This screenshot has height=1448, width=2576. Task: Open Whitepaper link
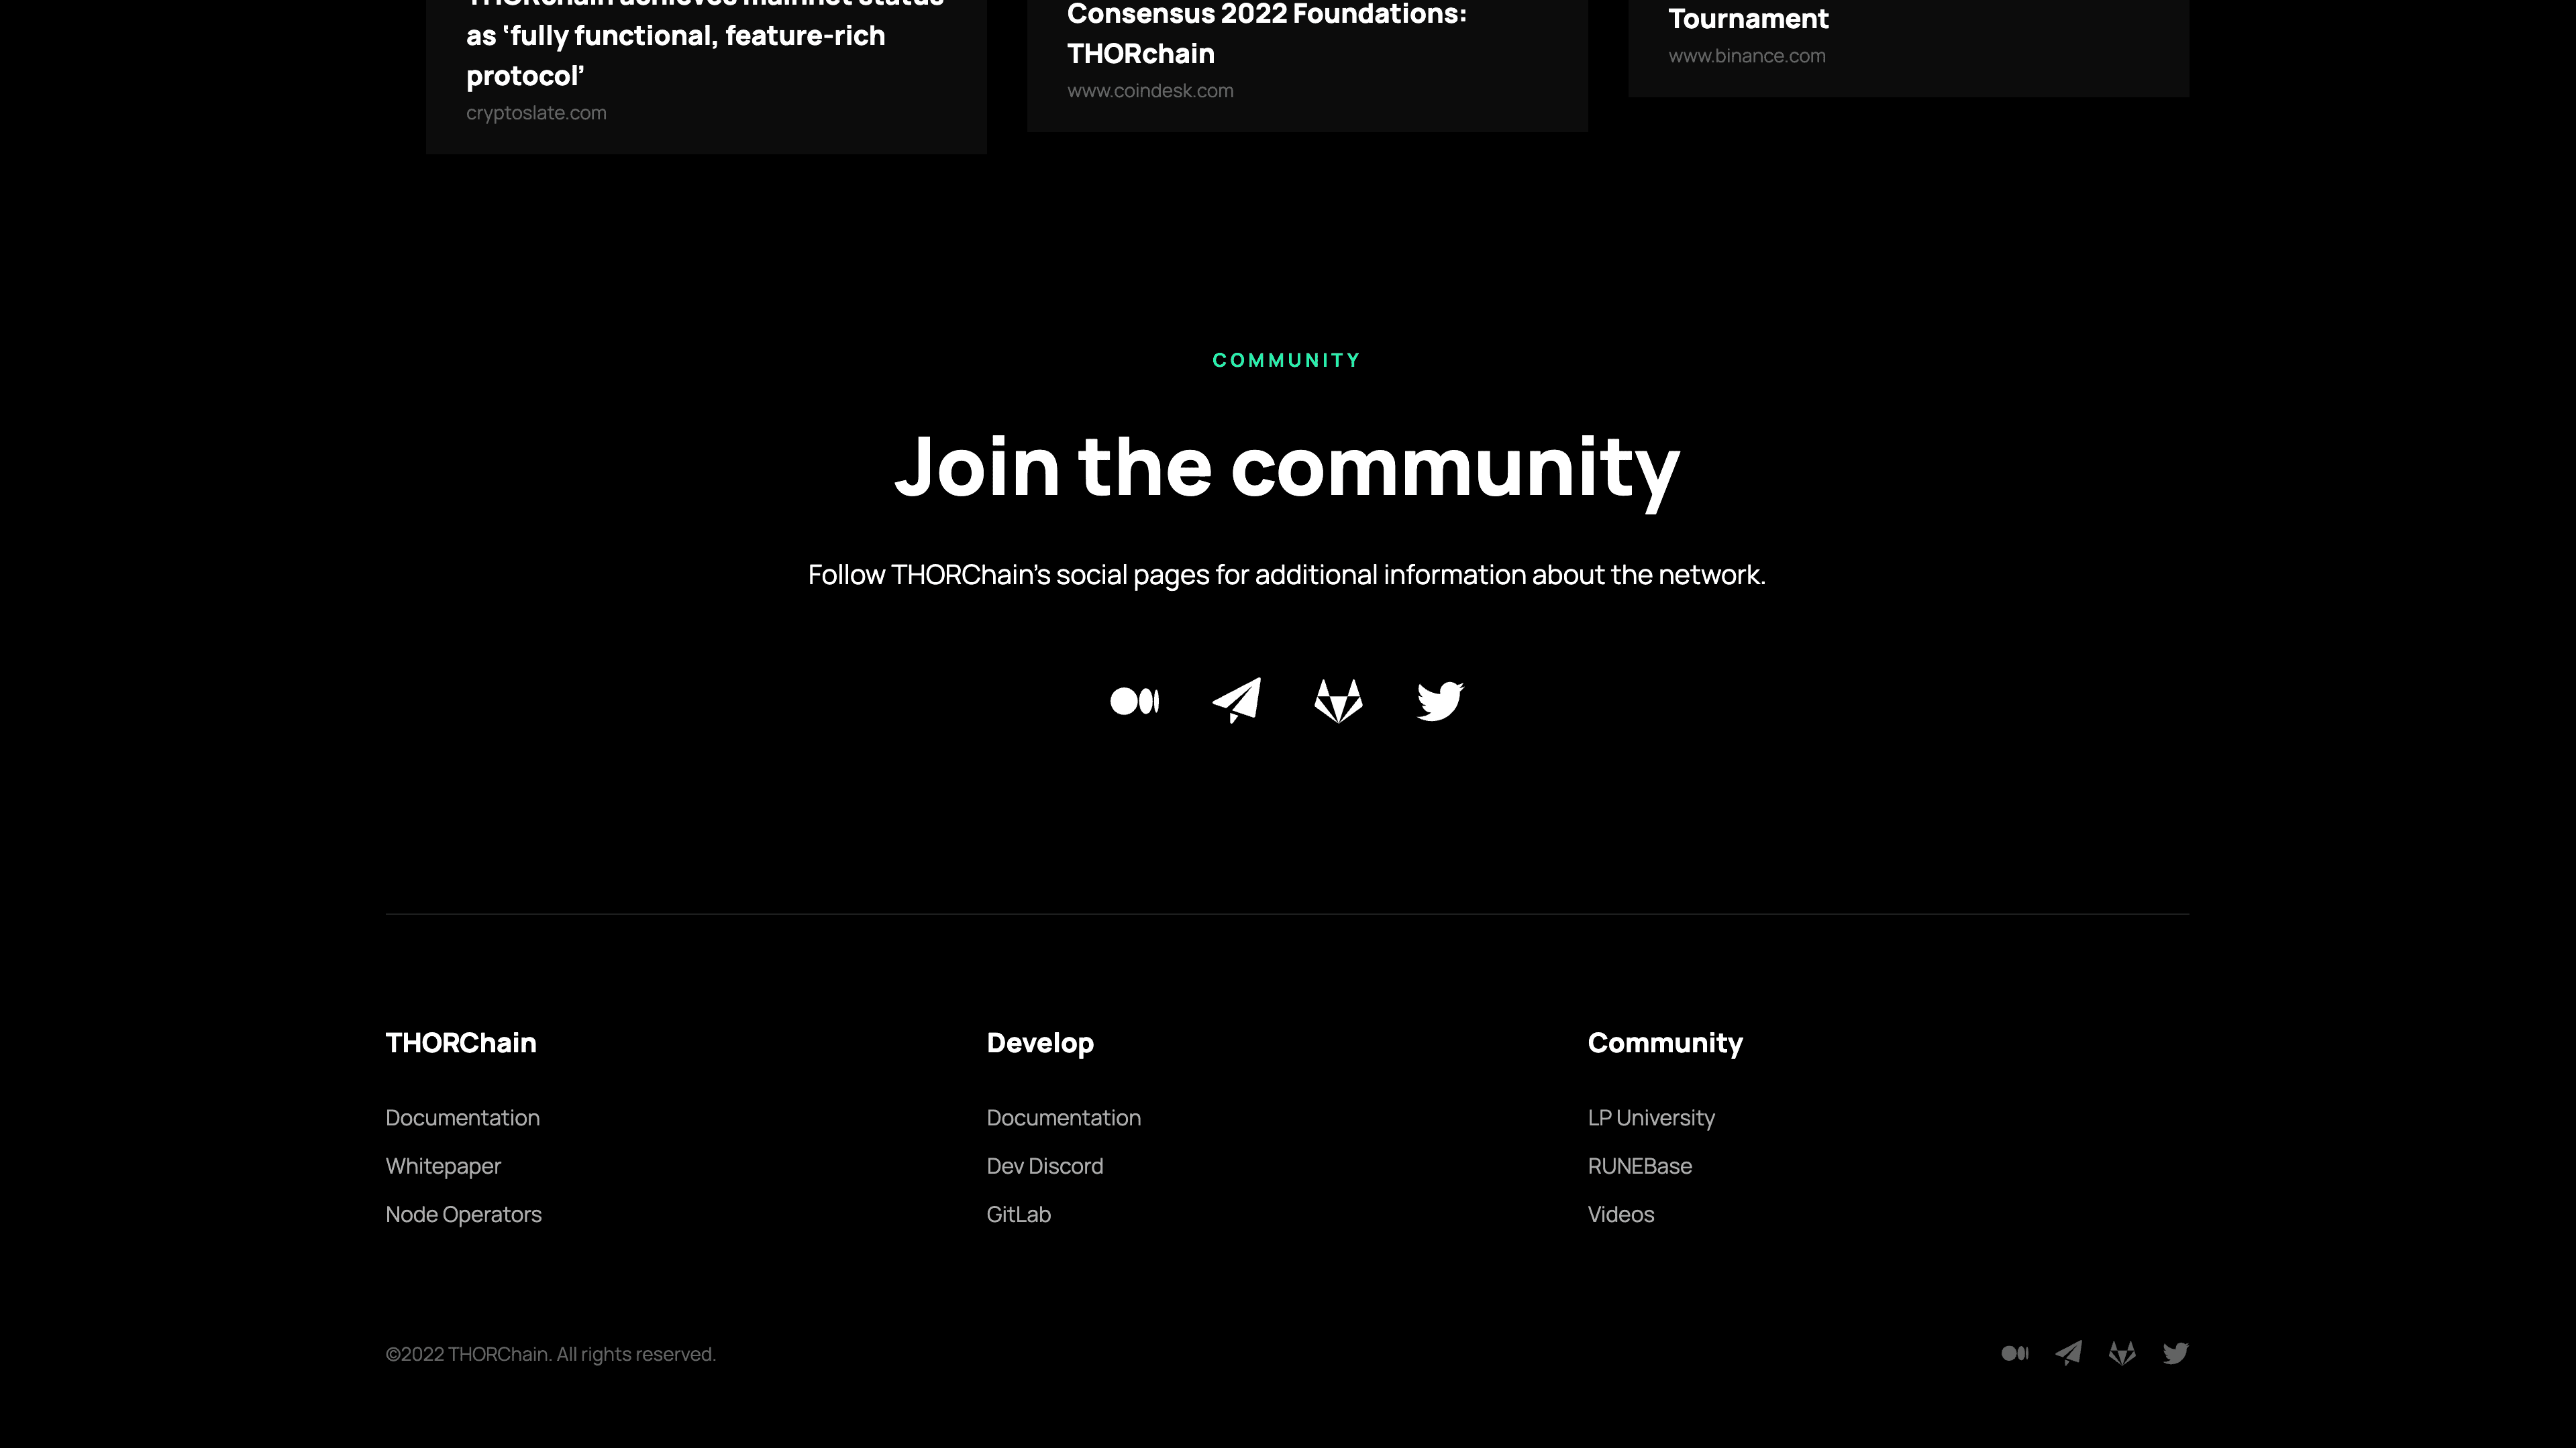443,1166
